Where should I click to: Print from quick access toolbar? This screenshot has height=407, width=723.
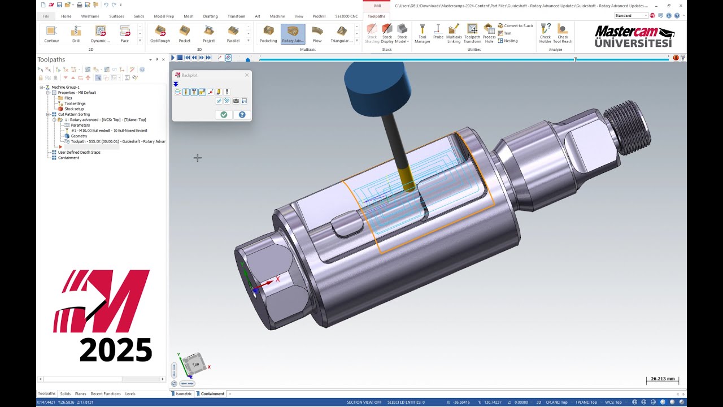click(x=80, y=5)
